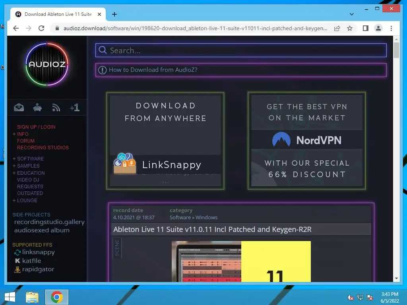Open the tab search chevron

point(351,14)
